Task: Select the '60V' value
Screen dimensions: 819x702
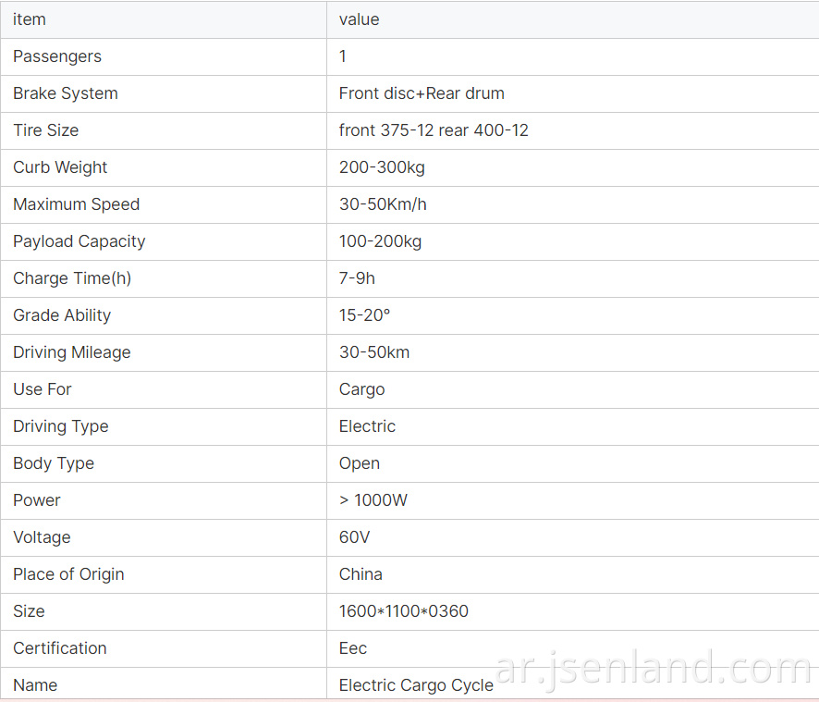Action: [354, 538]
